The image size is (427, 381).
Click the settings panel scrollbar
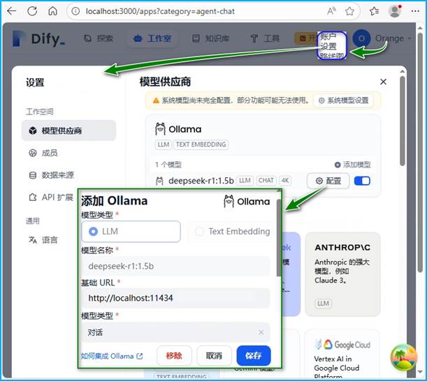[x=403, y=121]
